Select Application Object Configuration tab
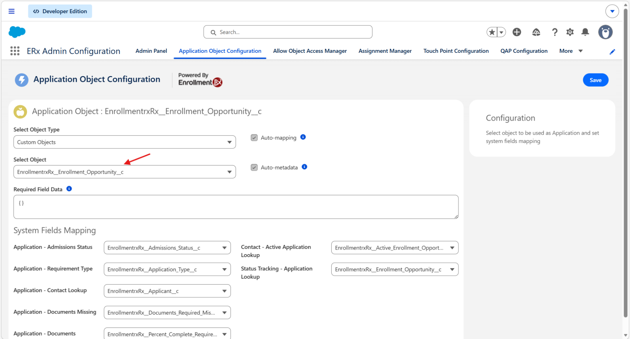Viewport: 630px width, 339px height. click(220, 51)
